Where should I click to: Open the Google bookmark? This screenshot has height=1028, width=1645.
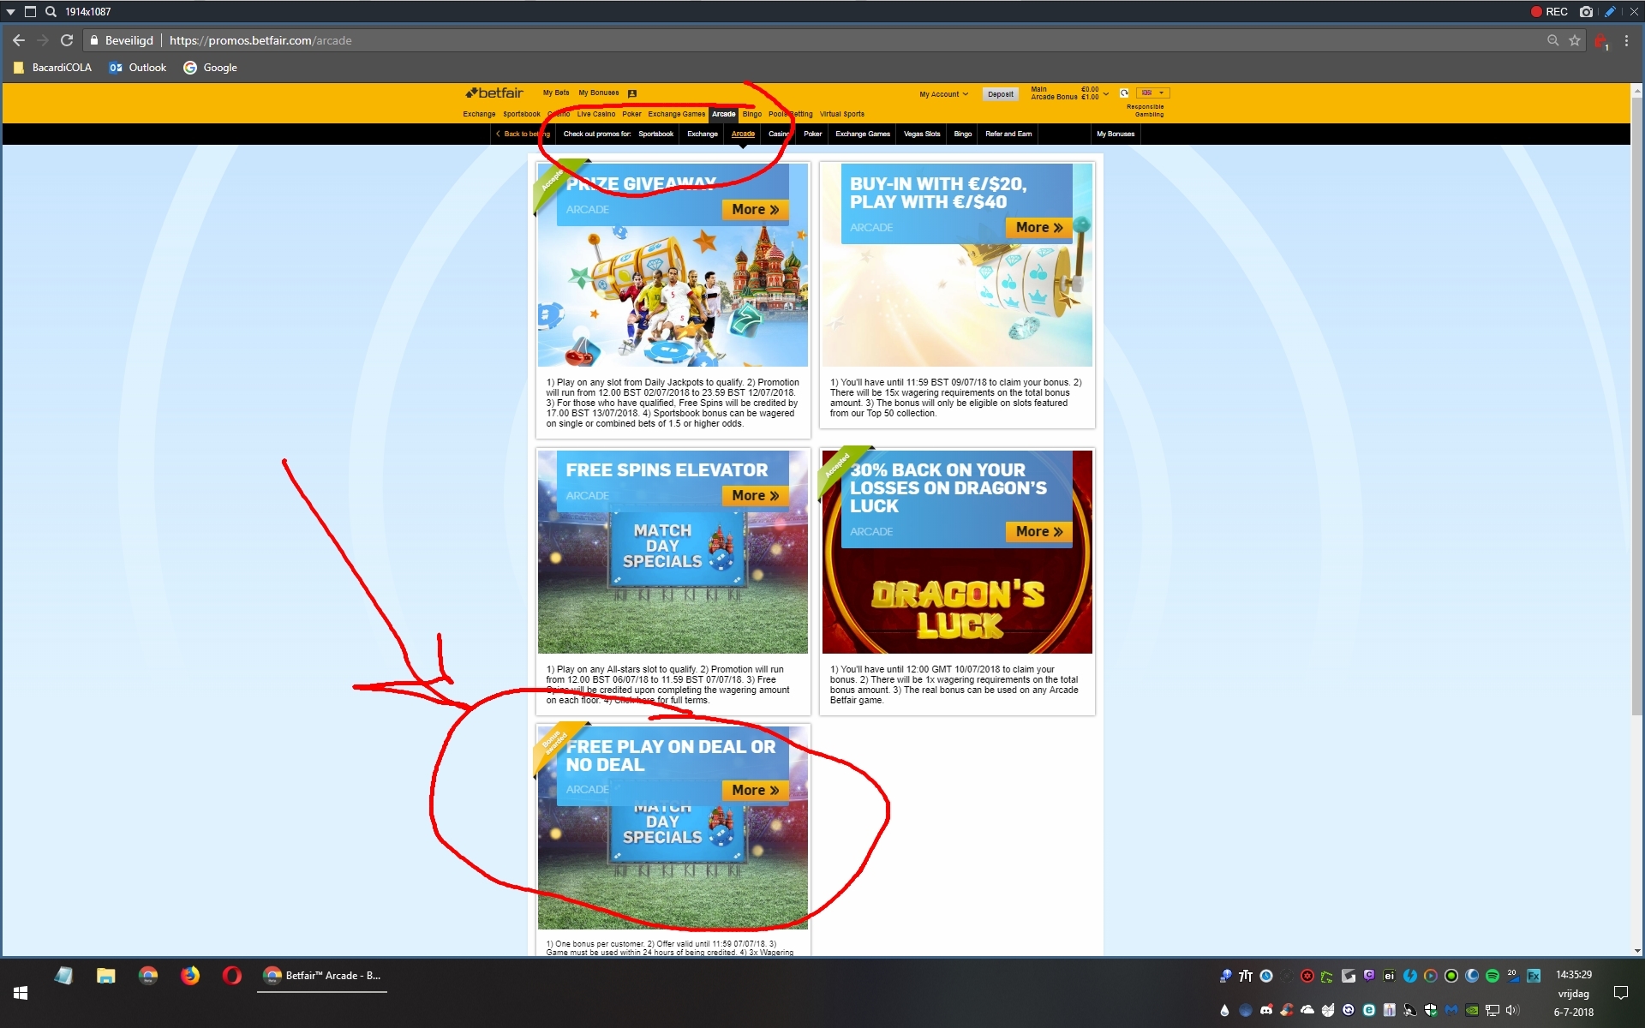[211, 68]
